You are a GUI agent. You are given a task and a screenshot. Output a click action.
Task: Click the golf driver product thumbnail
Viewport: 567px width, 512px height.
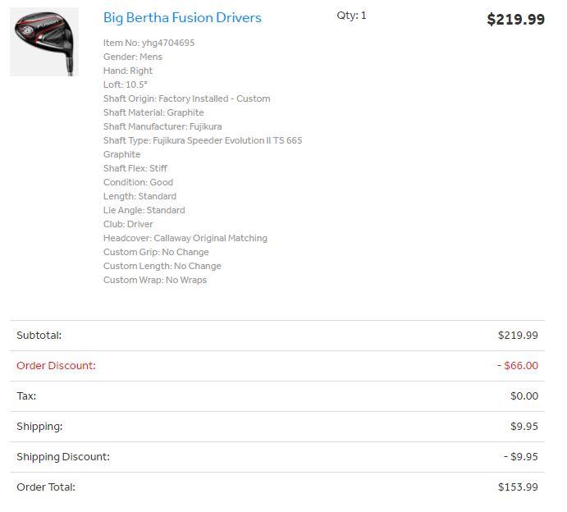click(44, 42)
